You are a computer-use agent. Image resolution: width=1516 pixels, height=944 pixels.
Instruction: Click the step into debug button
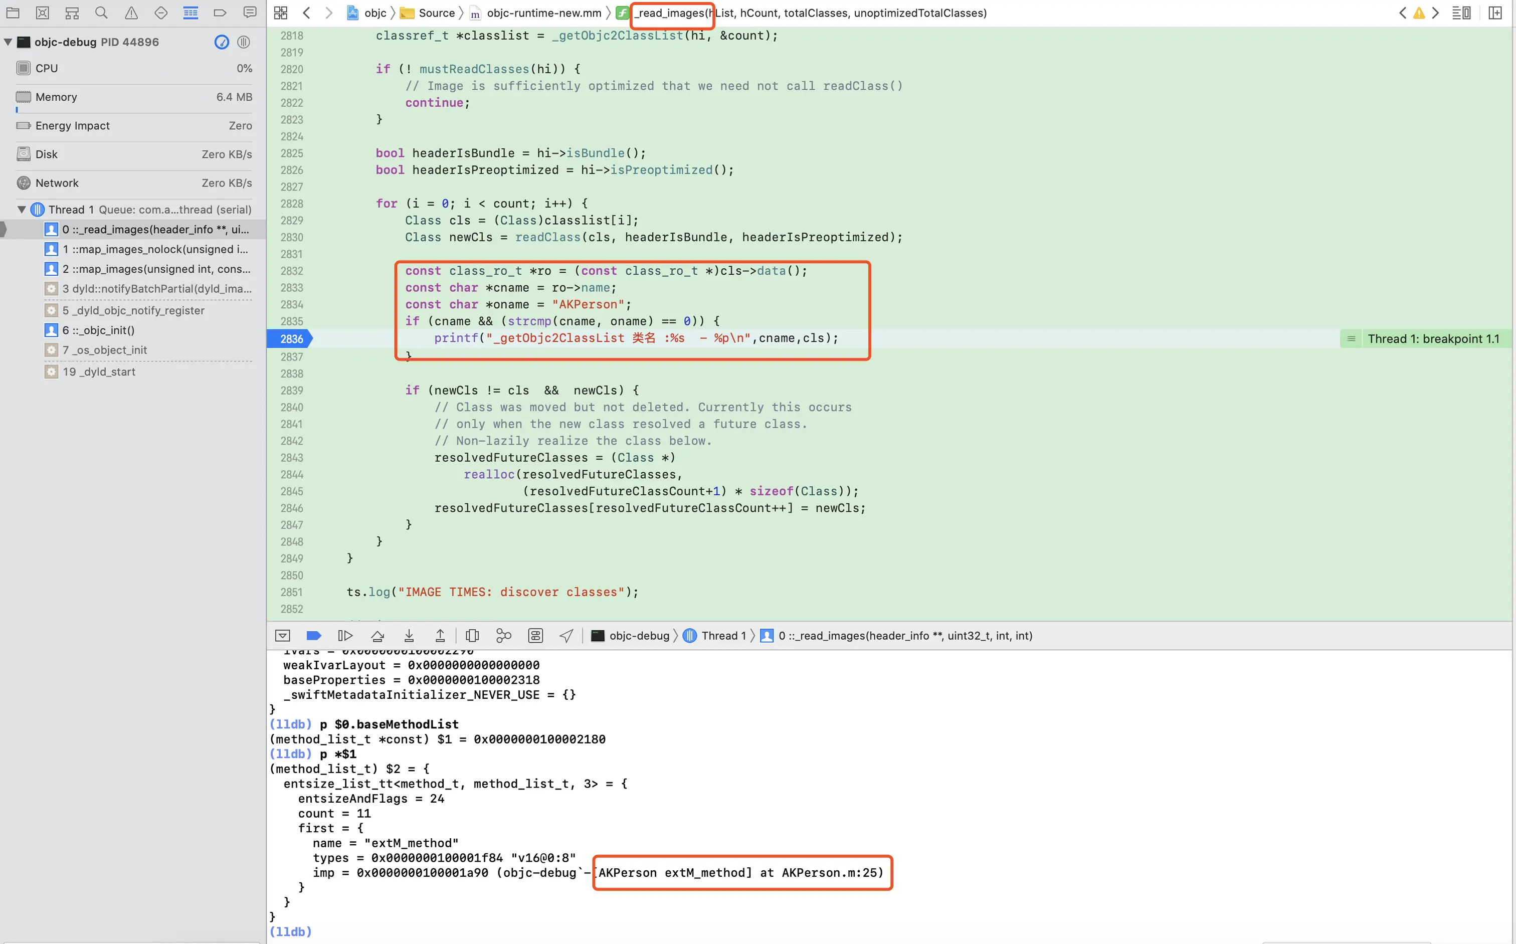pos(409,636)
